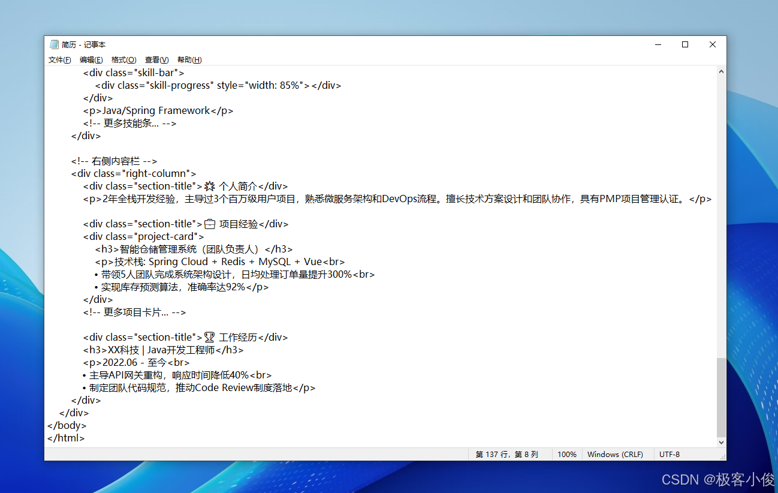Screen dimensions: 778x493
Task: Click the scrollbar down arrow
Action: click(x=721, y=442)
